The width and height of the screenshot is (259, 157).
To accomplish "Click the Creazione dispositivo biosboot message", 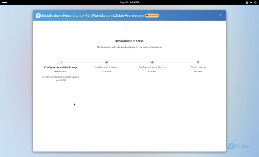I will pos(61,78).
